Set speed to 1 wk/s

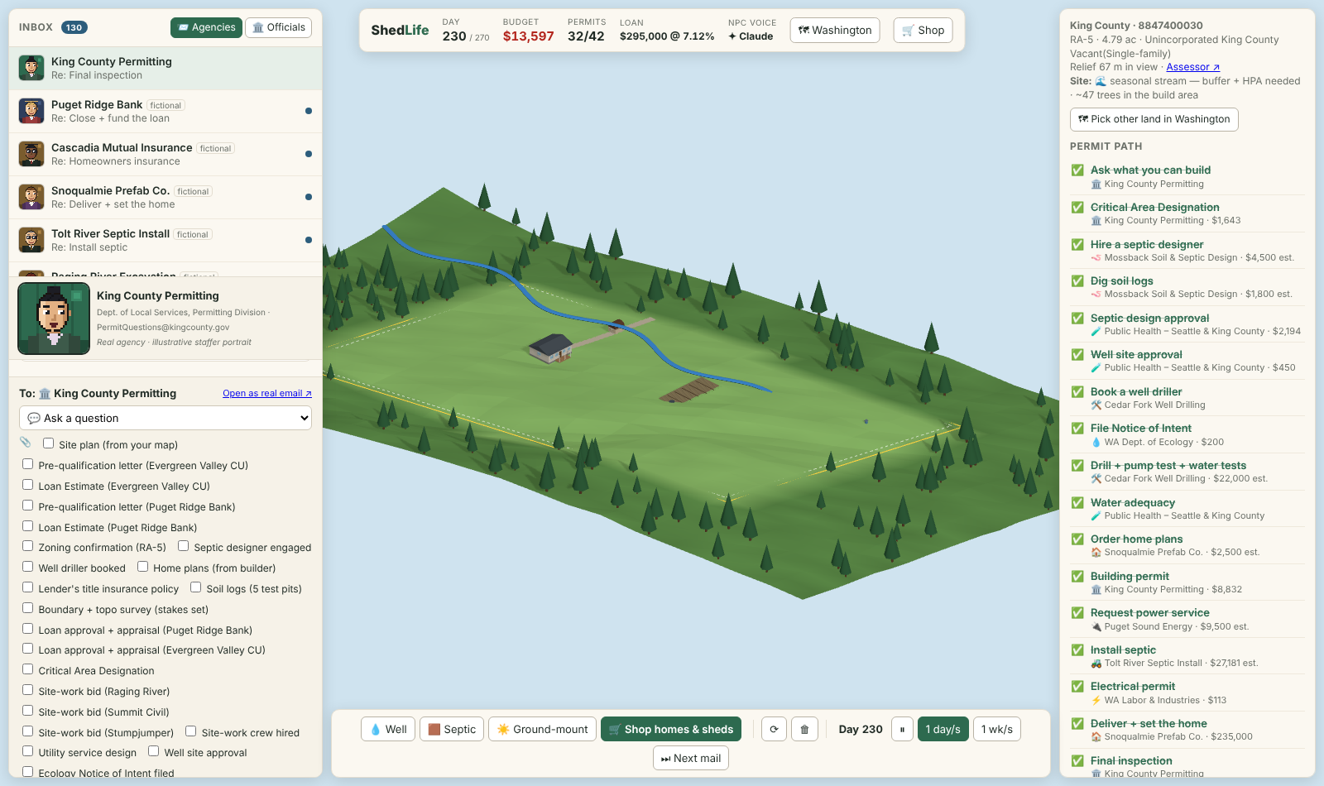click(997, 729)
